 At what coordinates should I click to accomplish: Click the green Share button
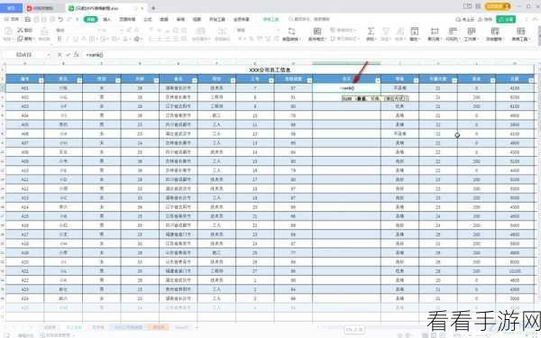(x=506, y=19)
